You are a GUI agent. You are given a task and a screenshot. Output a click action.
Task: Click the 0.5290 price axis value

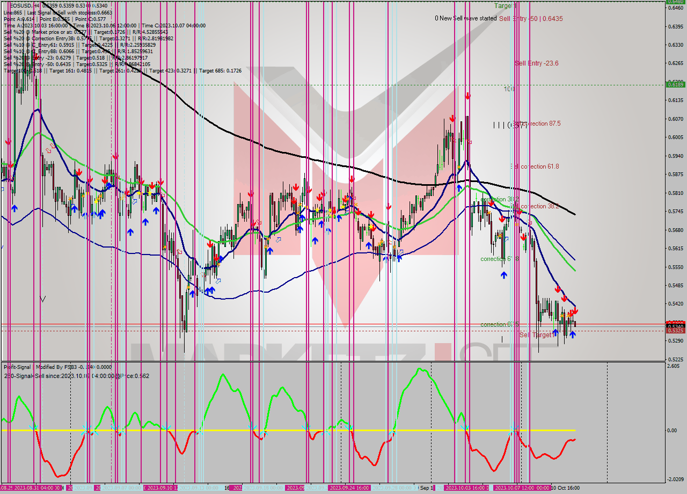click(x=675, y=341)
